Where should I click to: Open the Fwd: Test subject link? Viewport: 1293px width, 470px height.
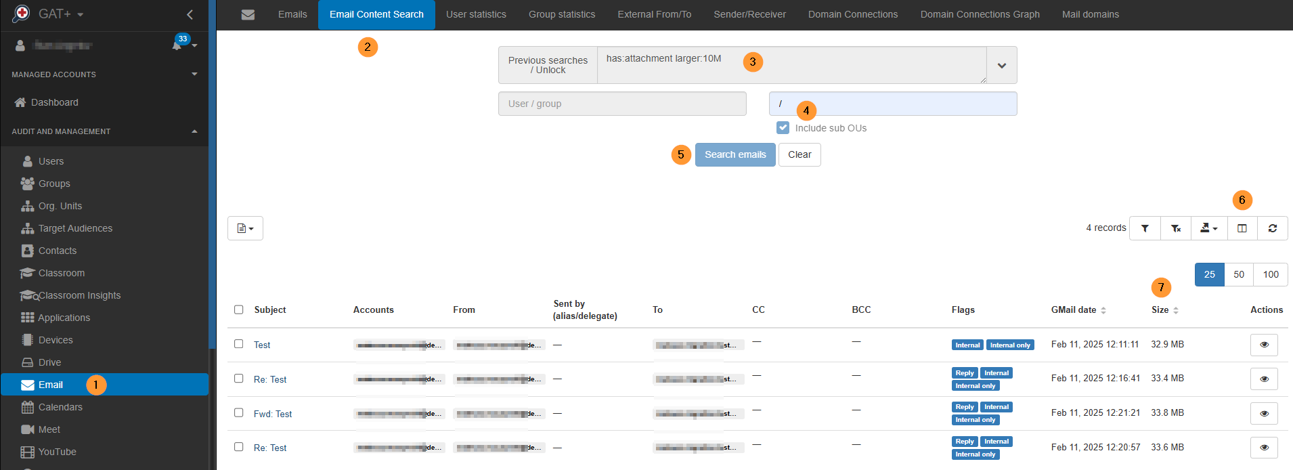(273, 414)
